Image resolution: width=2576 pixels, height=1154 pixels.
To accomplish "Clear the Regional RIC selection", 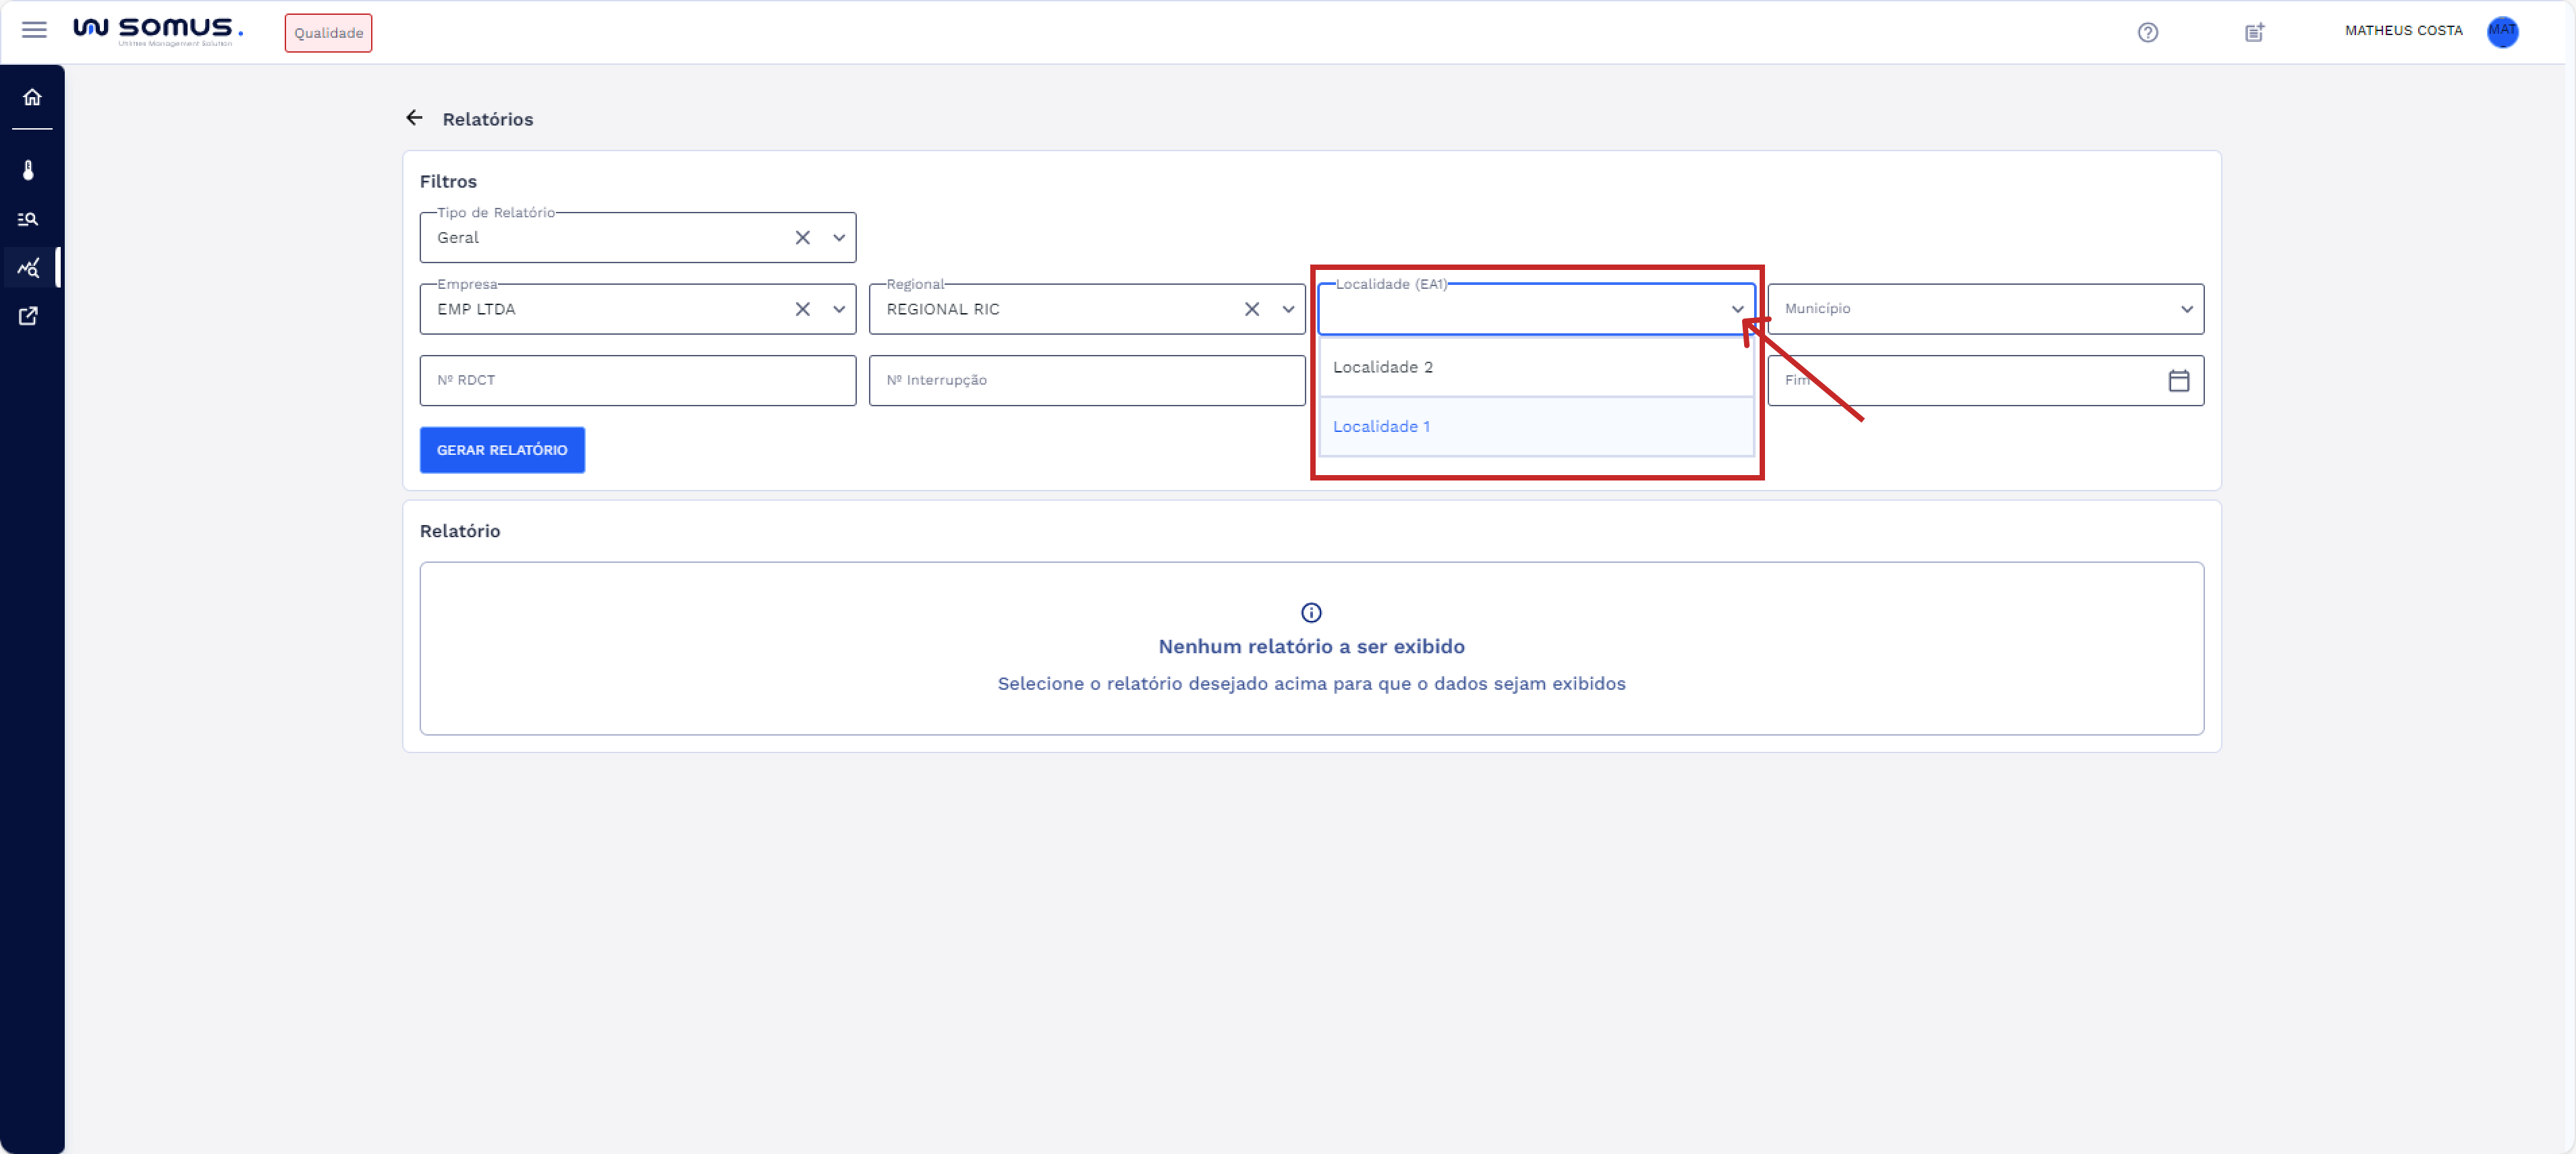I will pos(1251,309).
